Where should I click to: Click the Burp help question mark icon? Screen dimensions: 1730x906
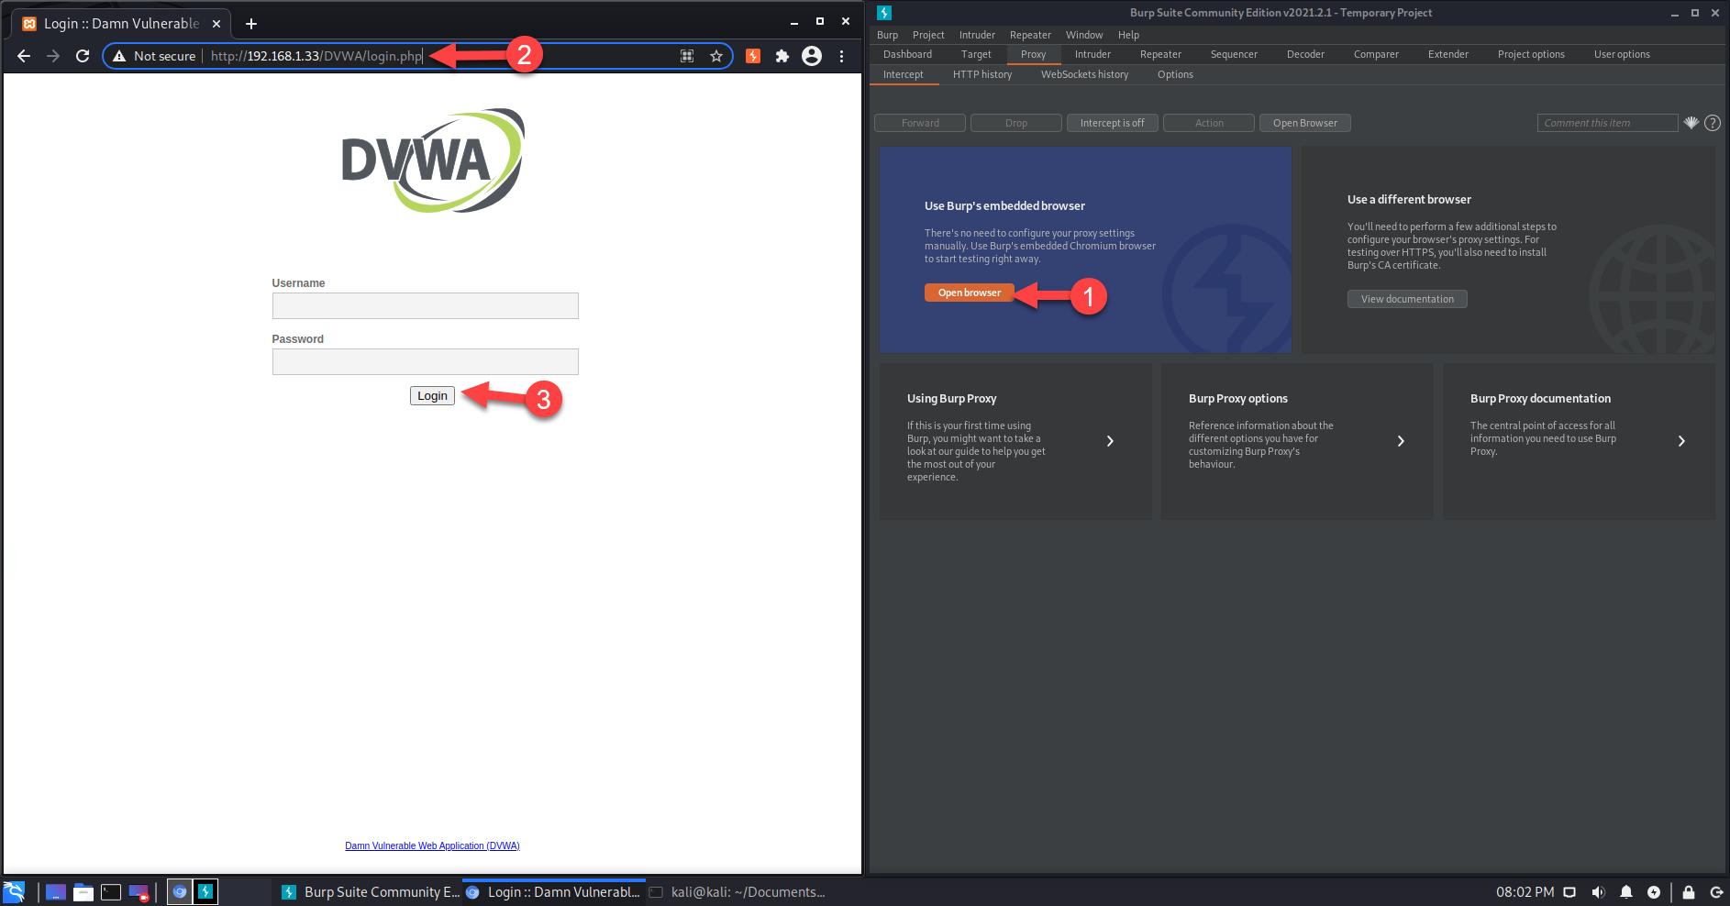1713,123
